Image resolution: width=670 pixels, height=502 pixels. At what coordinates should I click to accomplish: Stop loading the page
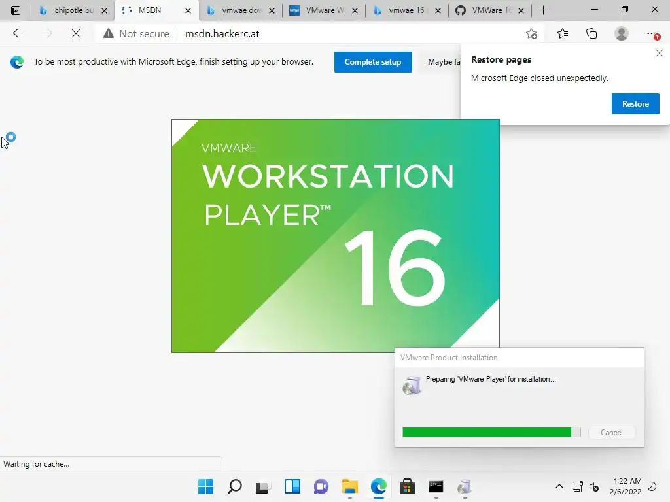(x=76, y=33)
